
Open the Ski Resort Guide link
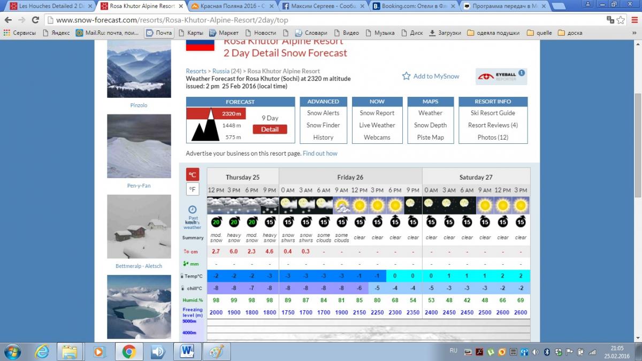point(493,113)
